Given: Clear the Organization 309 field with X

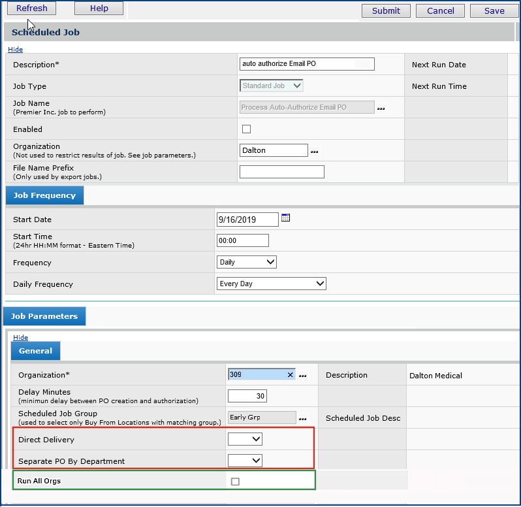Looking at the screenshot, I should click(290, 375).
